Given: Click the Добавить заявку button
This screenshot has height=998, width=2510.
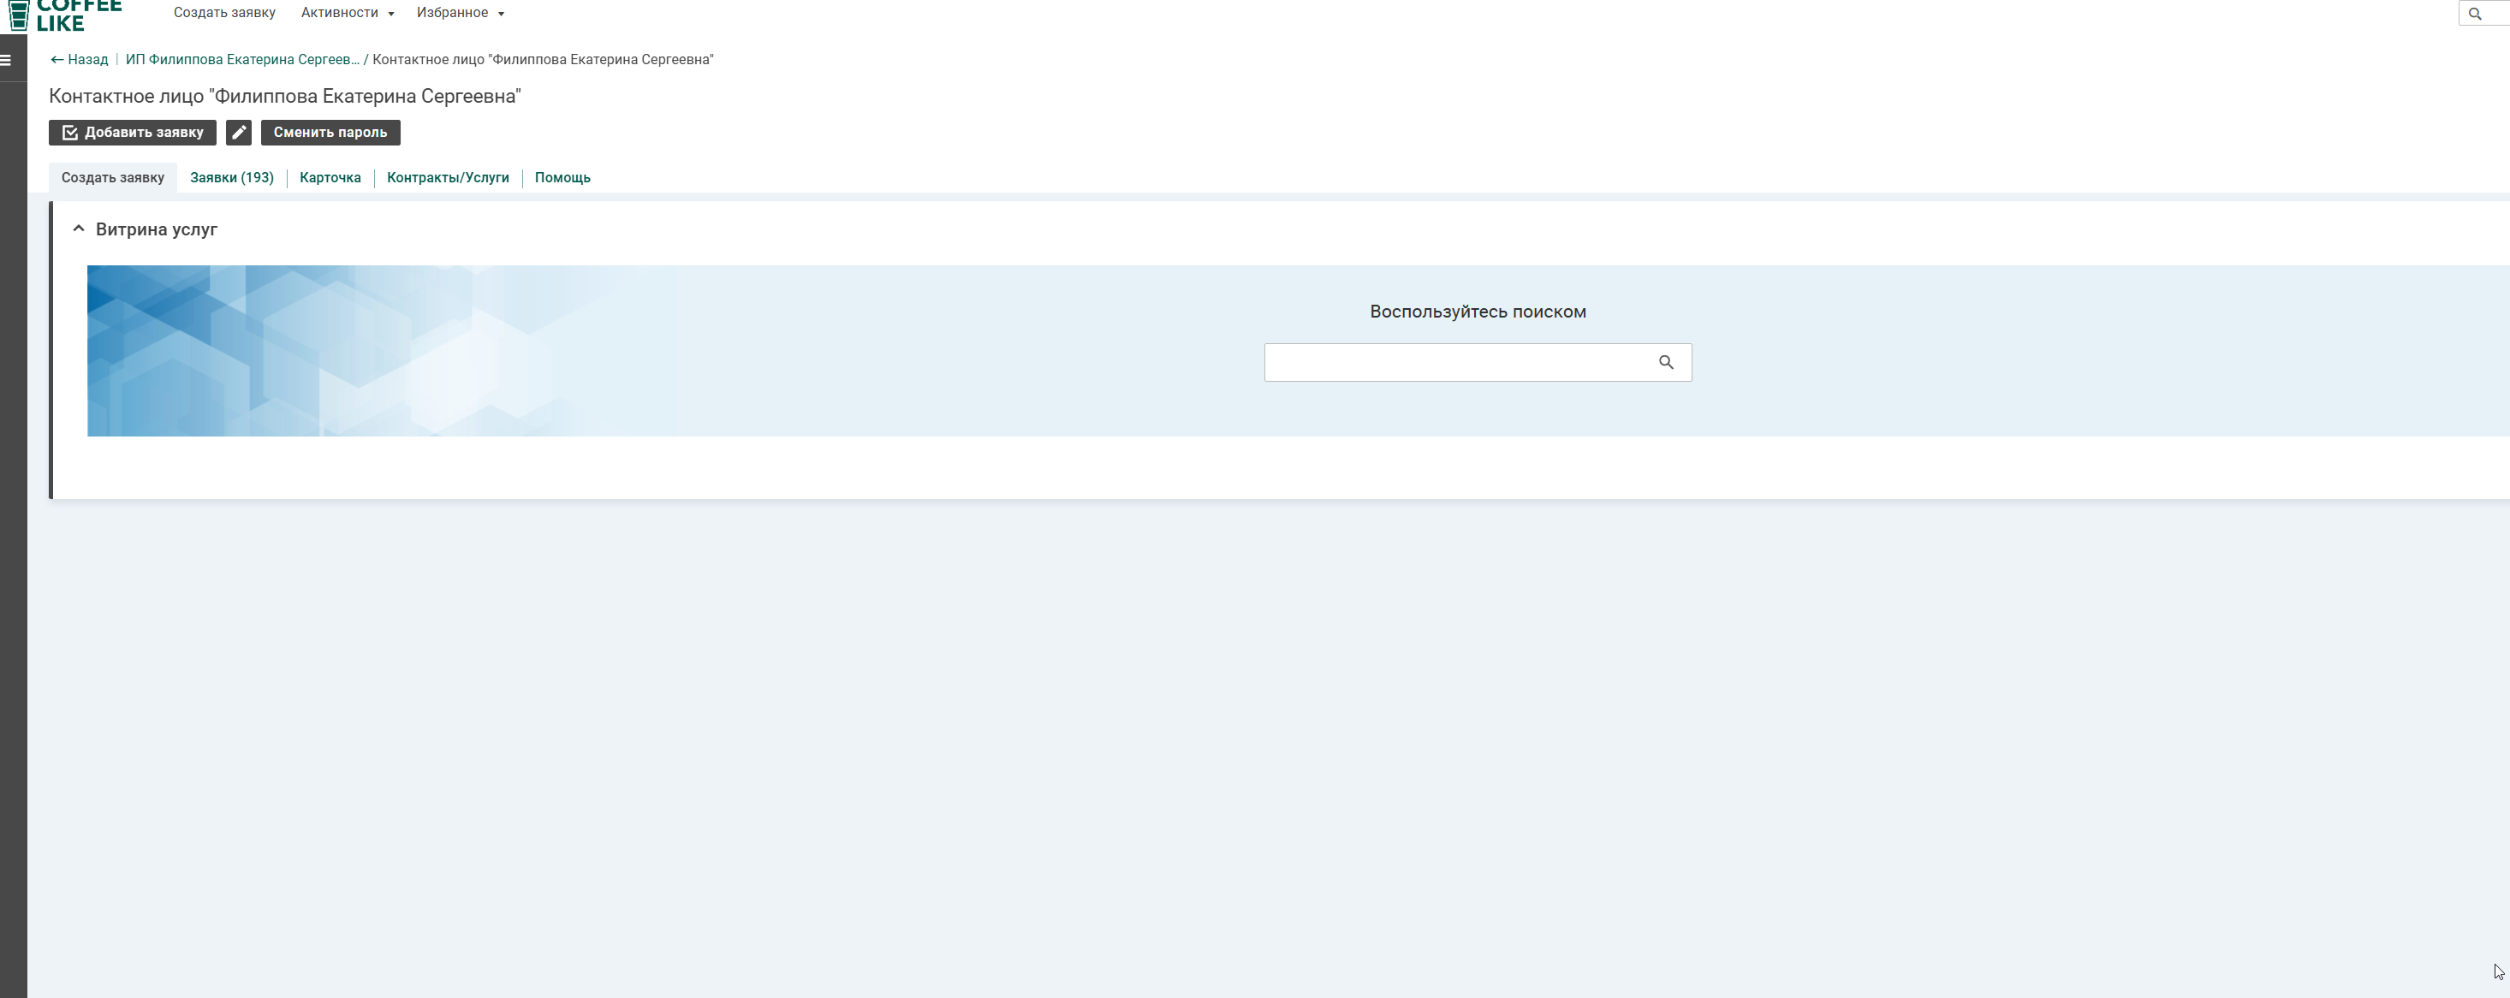Looking at the screenshot, I should pyautogui.click(x=133, y=133).
